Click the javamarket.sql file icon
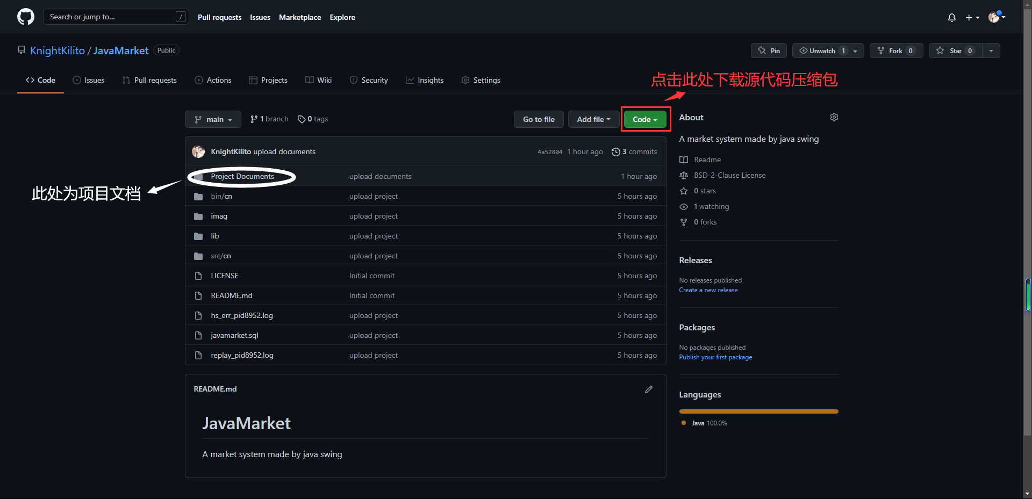The height and width of the screenshot is (499, 1032). click(x=198, y=335)
